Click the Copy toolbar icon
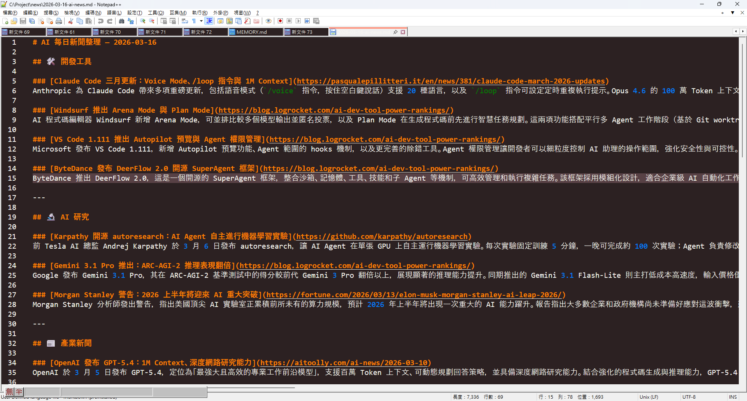This screenshot has width=747, height=401. click(80, 21)
